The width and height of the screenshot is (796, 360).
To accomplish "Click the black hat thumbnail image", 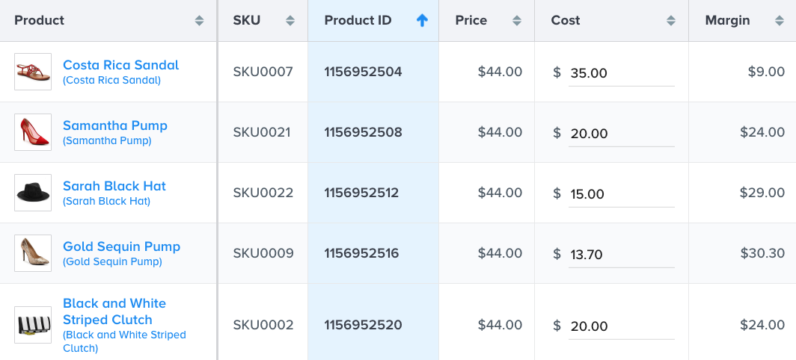I will [x=33, y=193].
